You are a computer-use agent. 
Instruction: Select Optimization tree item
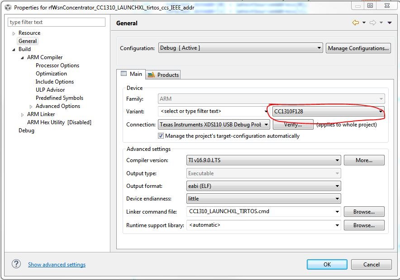[51, 74]
